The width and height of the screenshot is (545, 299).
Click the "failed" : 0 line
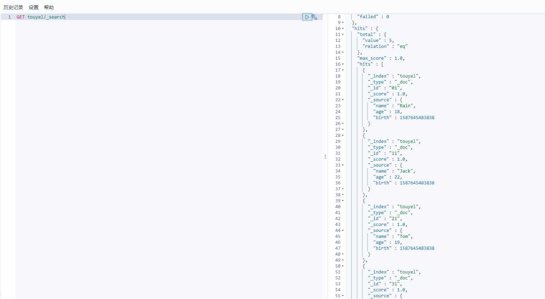pyautogui.click(x=373, y=17)
